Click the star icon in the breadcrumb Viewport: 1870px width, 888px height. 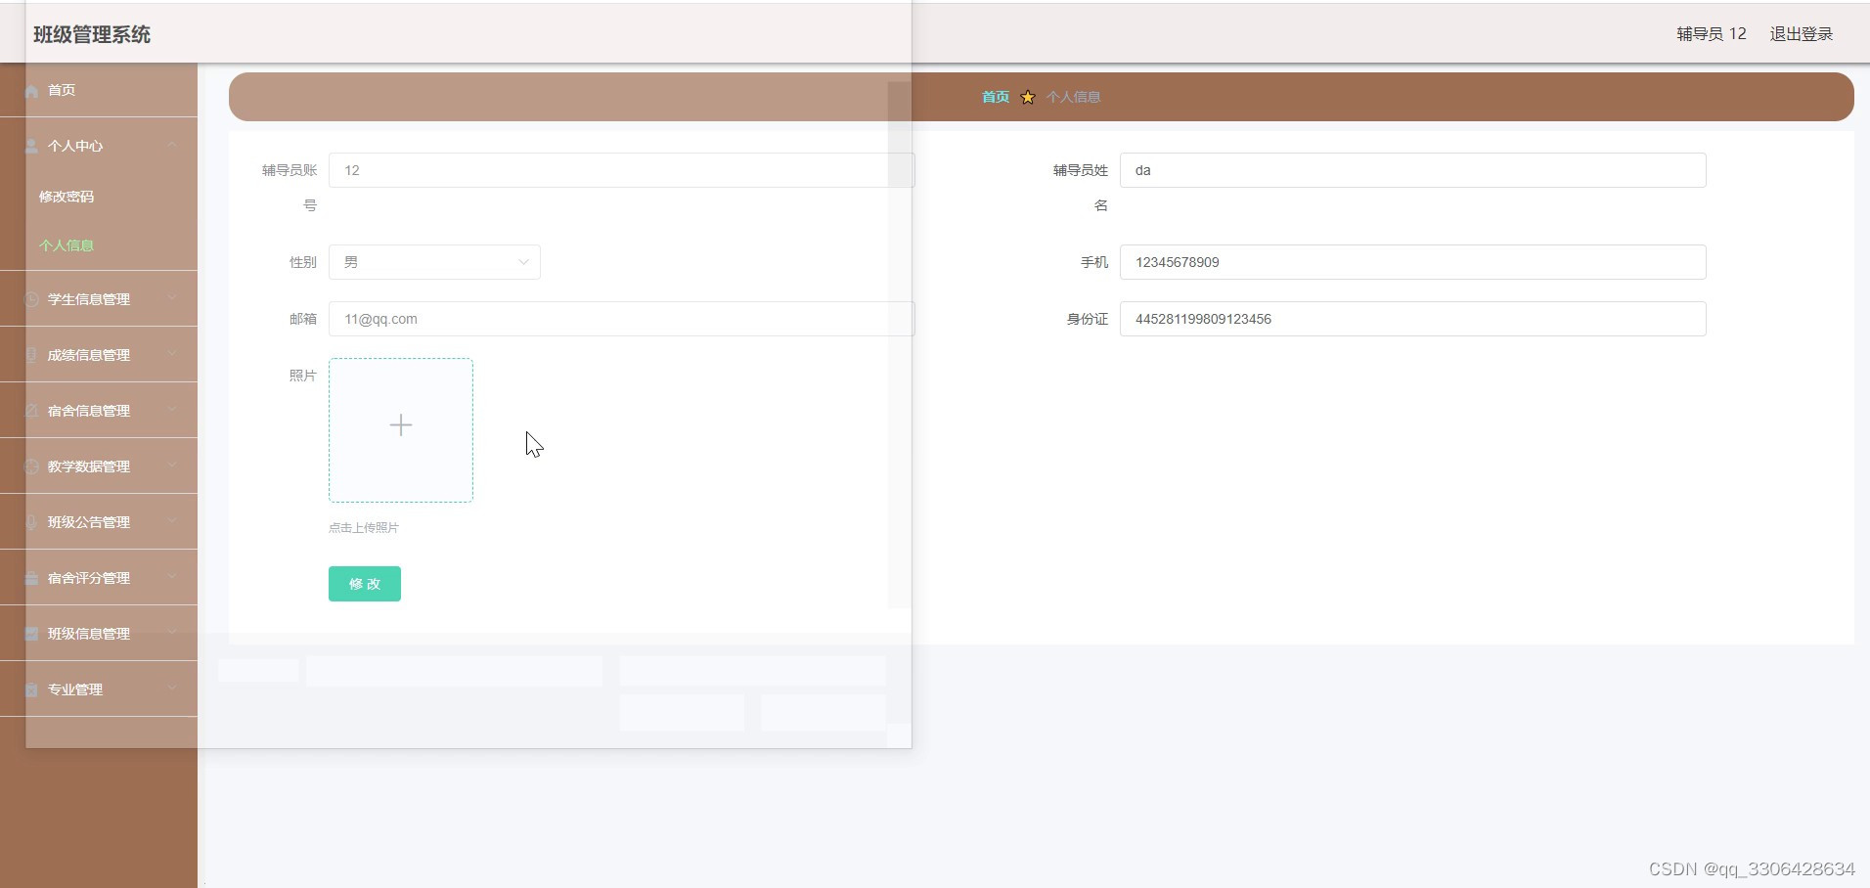coord(1028,97)
